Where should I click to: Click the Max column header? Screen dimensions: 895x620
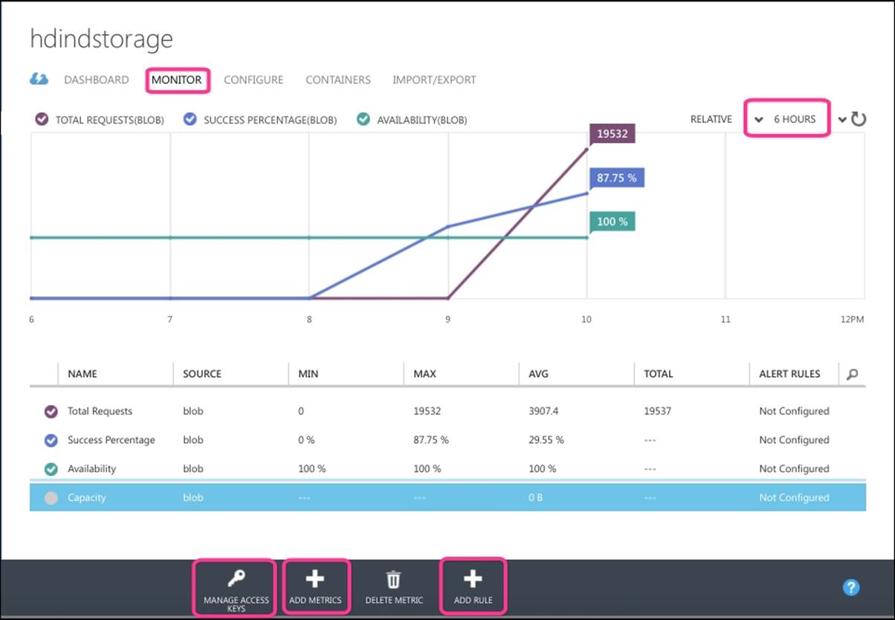point(425,374)
